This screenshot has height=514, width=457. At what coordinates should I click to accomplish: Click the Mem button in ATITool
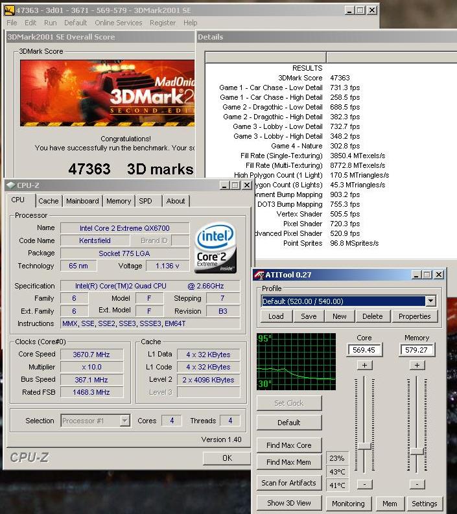pos(390,504)
